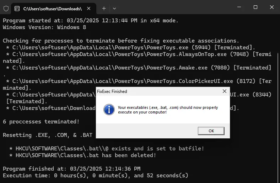Click the Execution time output line
The image size is (280, 183).
click(x=96, y=176)
